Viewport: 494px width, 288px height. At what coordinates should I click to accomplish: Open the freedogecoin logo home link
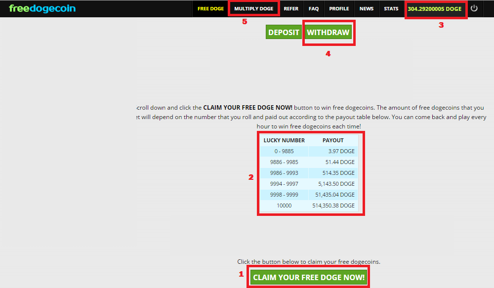click(x=42, y=8)
